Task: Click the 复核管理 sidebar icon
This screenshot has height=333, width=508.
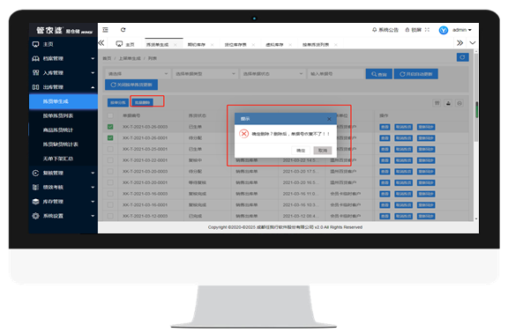Action: [x=35, y=173]
